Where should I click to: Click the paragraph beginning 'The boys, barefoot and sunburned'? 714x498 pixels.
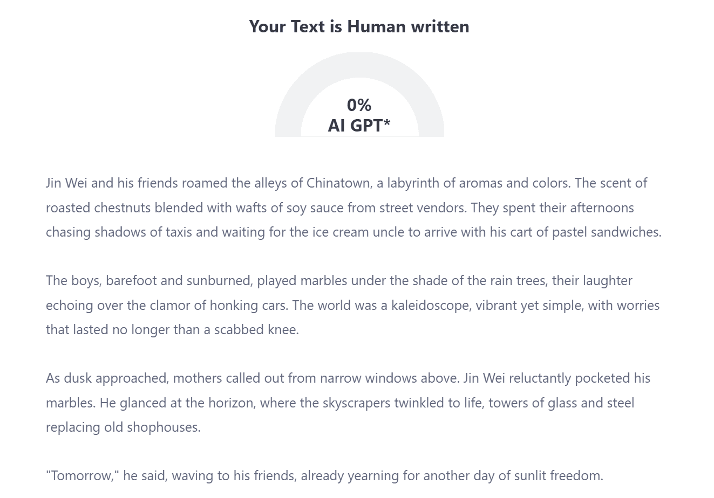tap(353, 305)
